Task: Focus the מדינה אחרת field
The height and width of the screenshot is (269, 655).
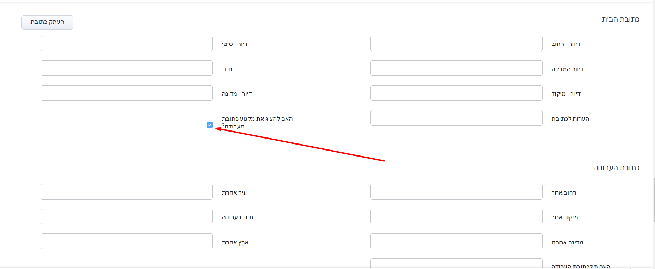Action: pos(456,242)
